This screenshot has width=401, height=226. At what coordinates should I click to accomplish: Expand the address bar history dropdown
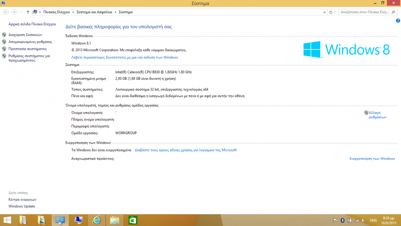click(x=324, y=12)
